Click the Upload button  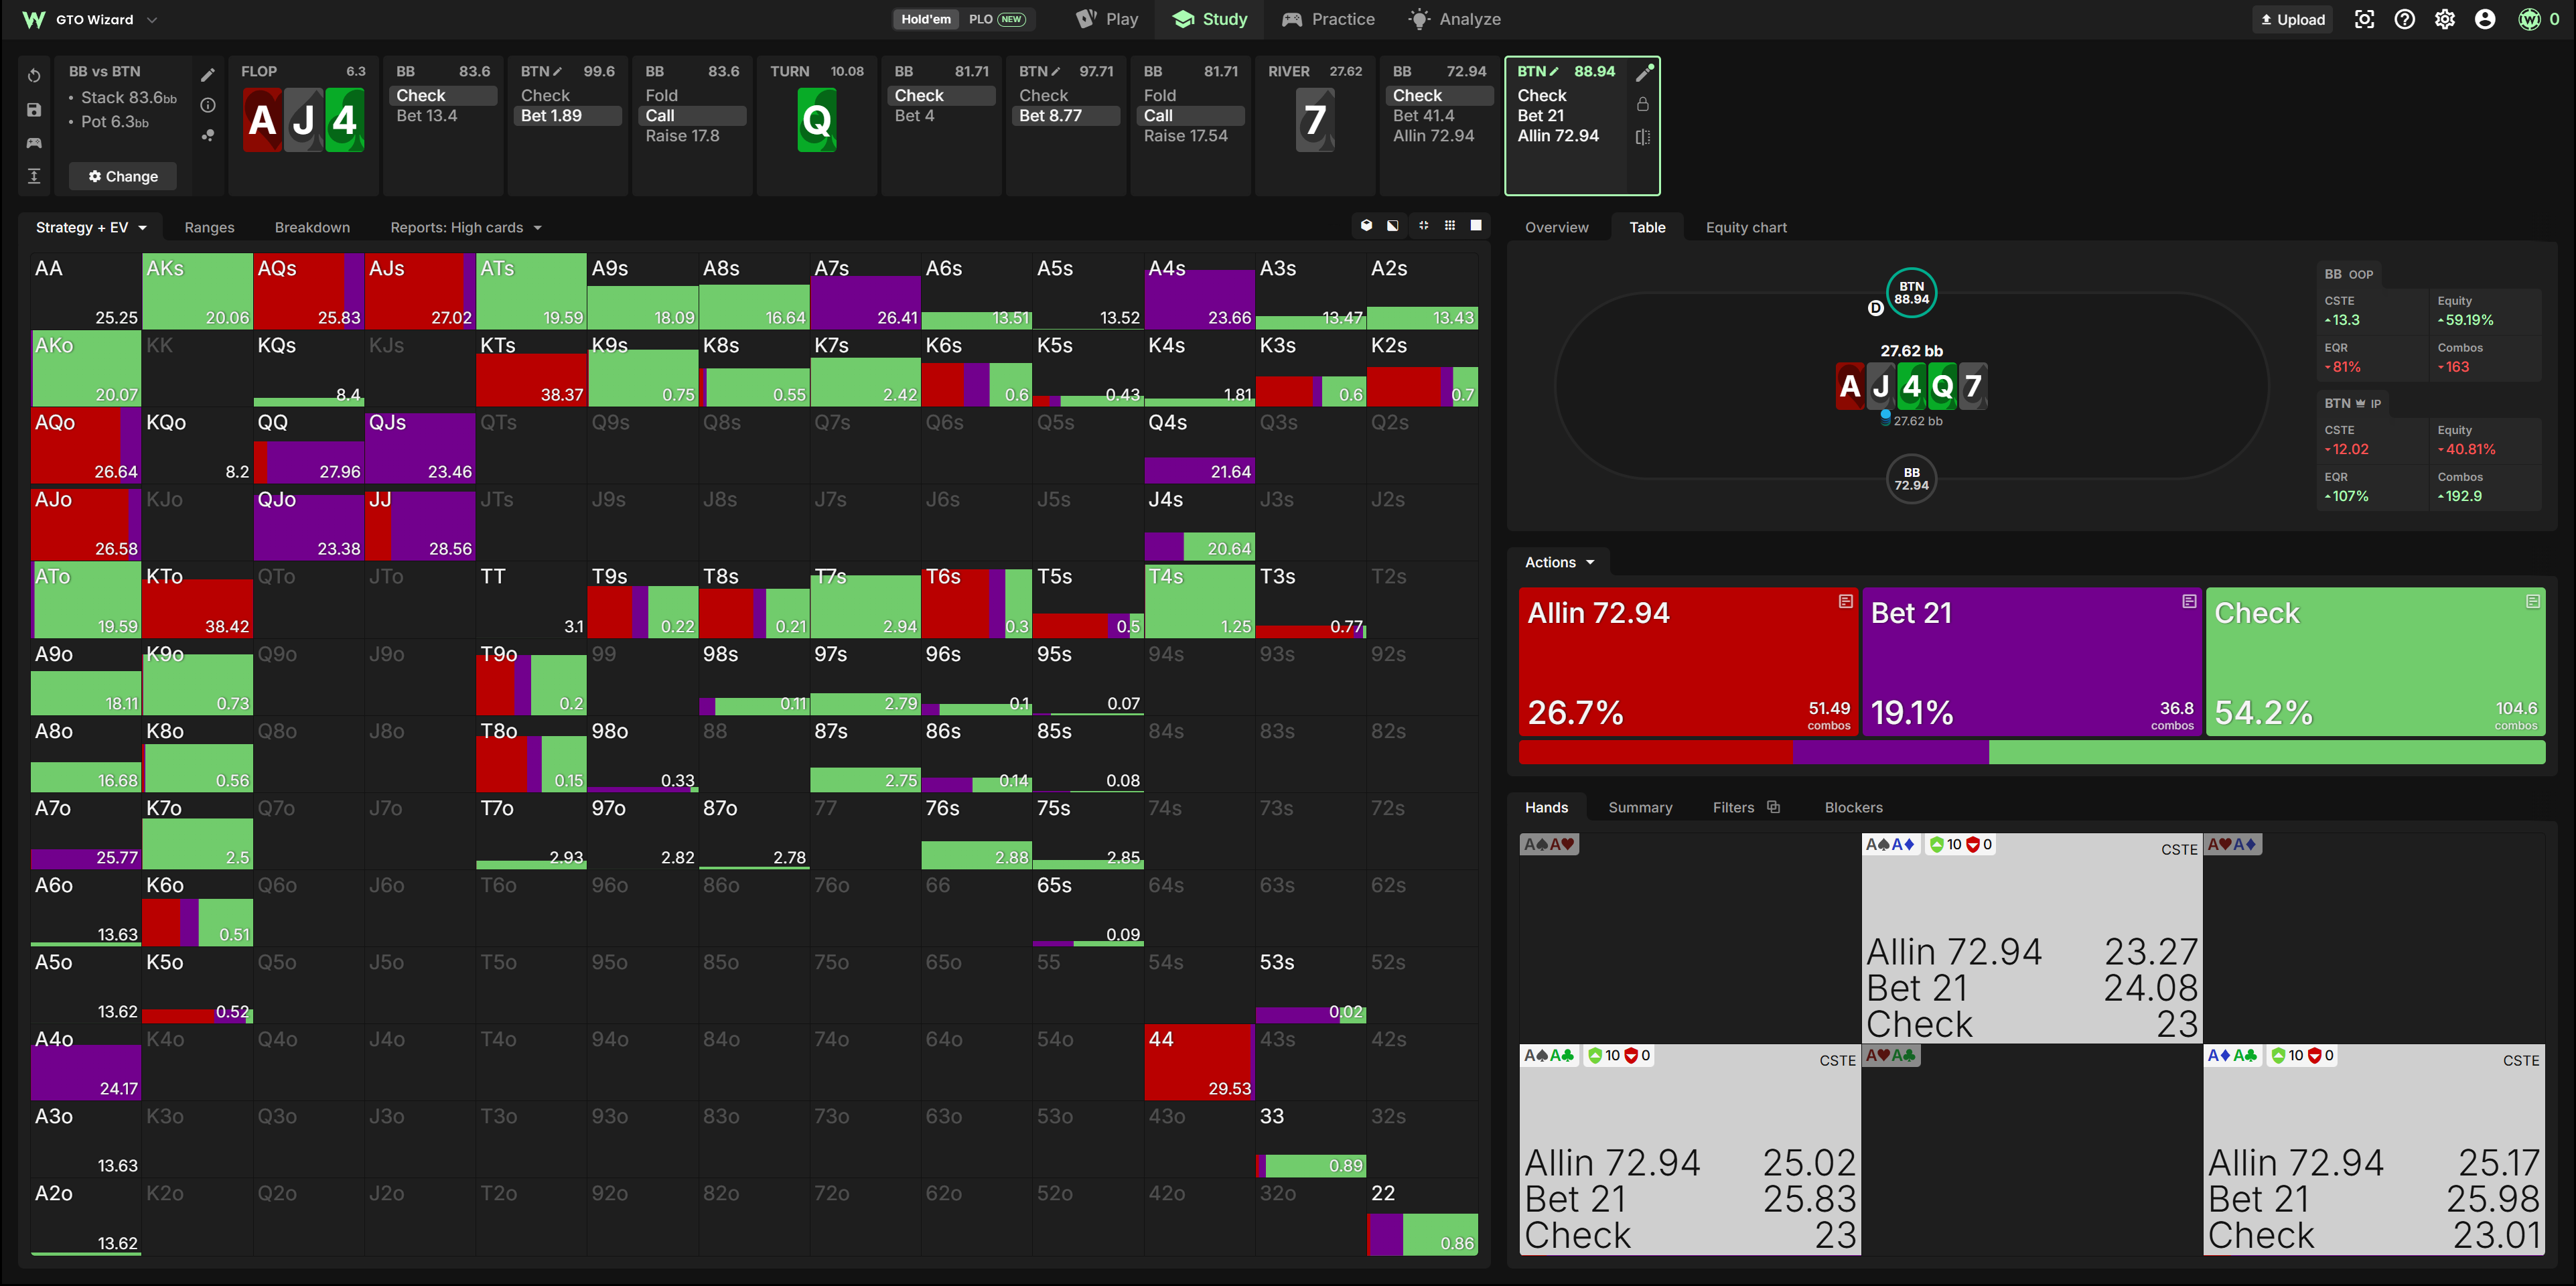click(x=2292, y=19)
